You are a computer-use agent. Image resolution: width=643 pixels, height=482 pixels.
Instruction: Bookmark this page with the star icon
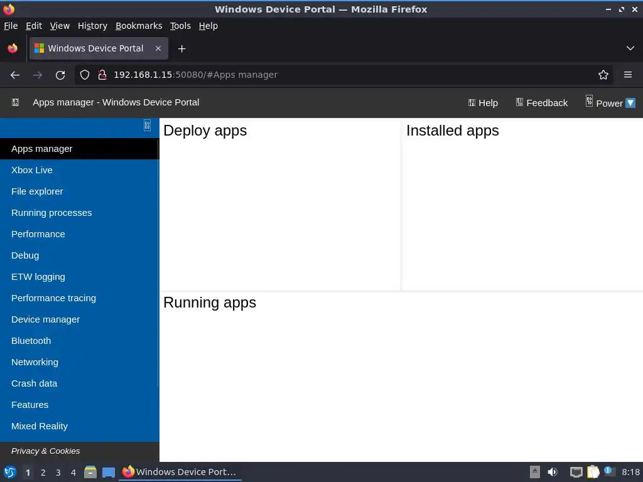(603, 75)
